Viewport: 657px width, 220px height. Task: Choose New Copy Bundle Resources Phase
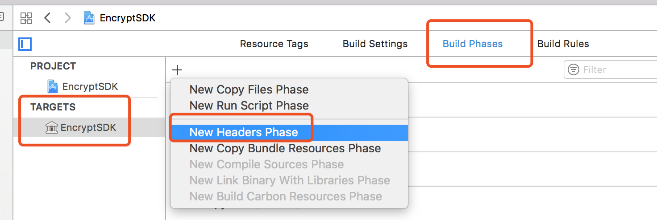point(285,148)
